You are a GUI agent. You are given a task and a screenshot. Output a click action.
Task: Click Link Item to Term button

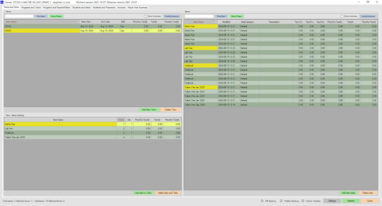pyautogui.click(x=143, y=193)
